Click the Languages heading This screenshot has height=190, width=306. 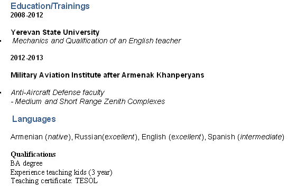(x=34, y=119)
